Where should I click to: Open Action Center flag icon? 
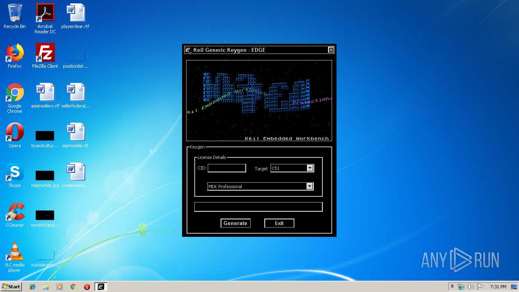[480, 287]
